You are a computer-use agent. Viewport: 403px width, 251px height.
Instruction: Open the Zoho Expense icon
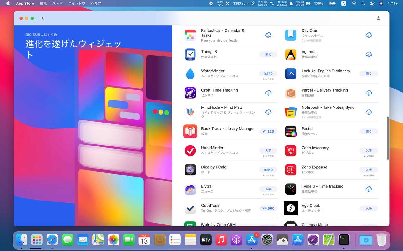(291, 170)
